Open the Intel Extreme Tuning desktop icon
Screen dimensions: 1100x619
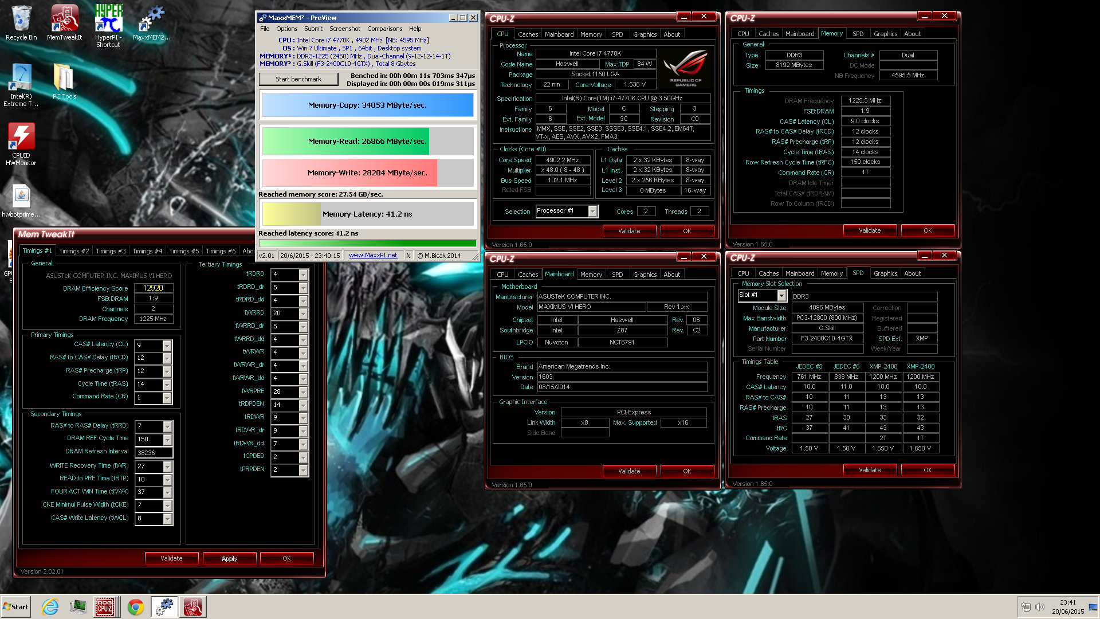(21, 85)
